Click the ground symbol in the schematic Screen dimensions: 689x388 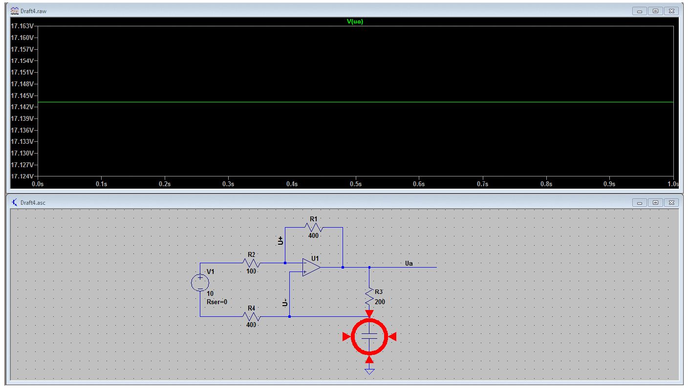369,371
